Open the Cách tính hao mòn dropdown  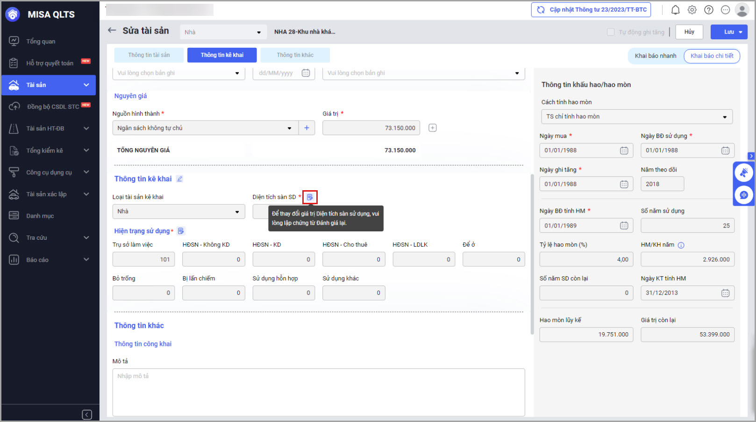(x=635, y=117)
